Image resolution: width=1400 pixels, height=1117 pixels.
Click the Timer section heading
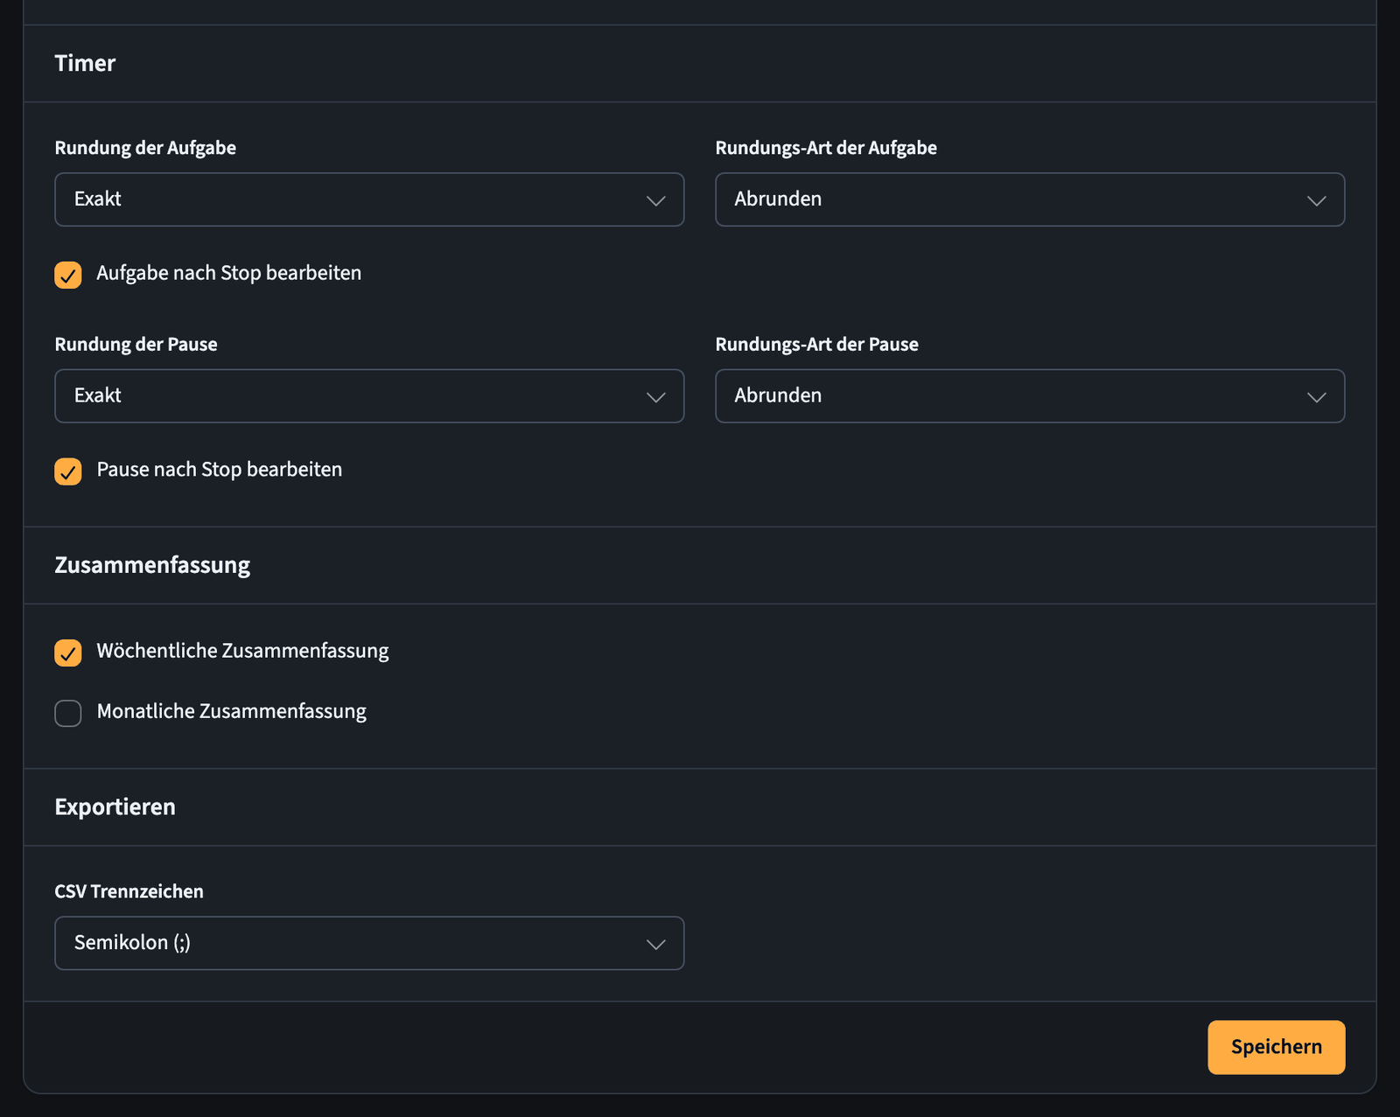85,63
